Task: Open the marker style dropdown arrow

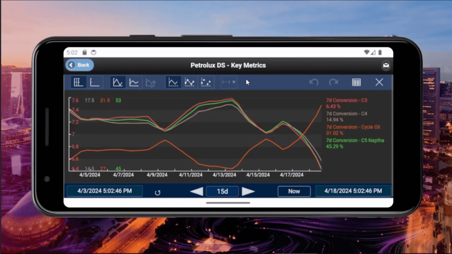Action: (x=234, y=82)
